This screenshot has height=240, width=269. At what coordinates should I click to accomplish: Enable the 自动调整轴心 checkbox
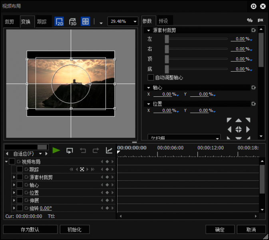click(x=151, y=78)
